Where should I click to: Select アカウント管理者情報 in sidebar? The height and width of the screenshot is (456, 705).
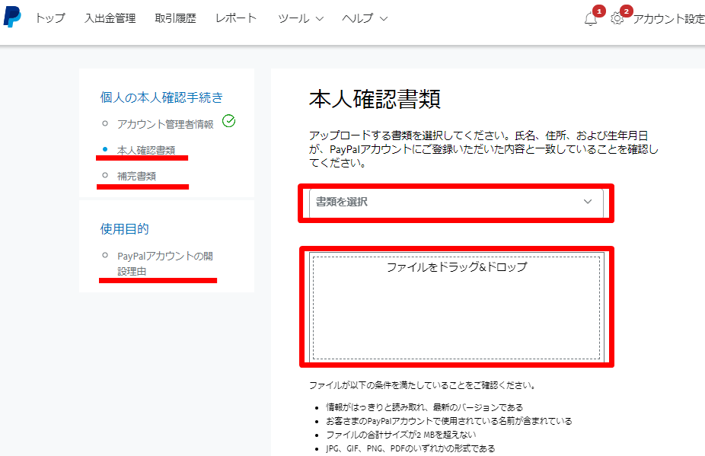pyautogui.click(x=165, y=124)
